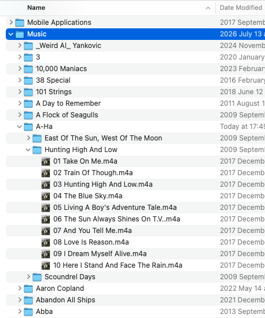Screen dimensions: 265x318
Task: Expand East Of The Sun, West Of The Moon
Action: (28, 138)
